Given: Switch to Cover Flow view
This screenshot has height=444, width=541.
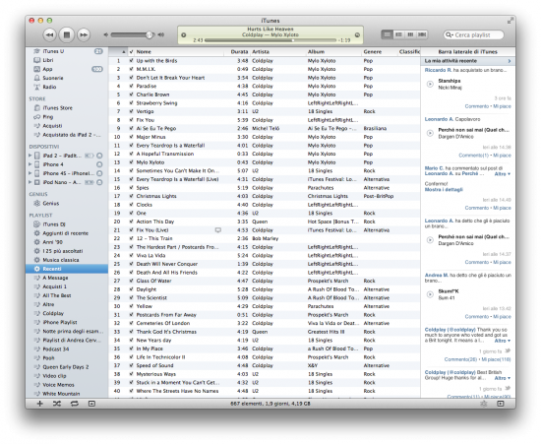Looking at the screenshot, I should pyautogui.click(x=422, y=34).
